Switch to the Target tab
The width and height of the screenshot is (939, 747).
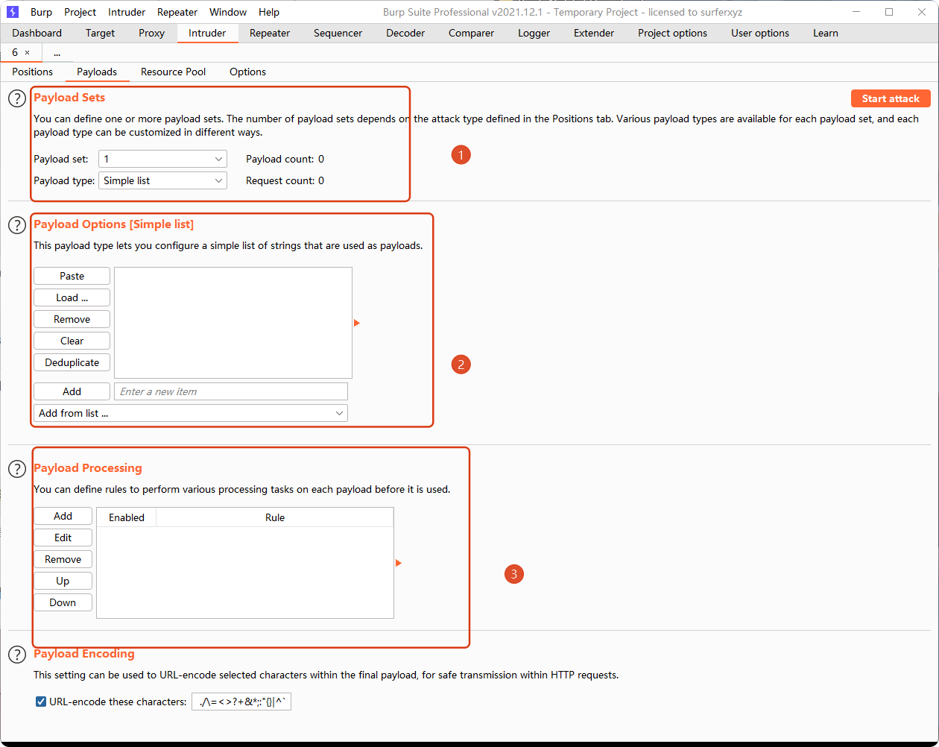pos(100,33)
